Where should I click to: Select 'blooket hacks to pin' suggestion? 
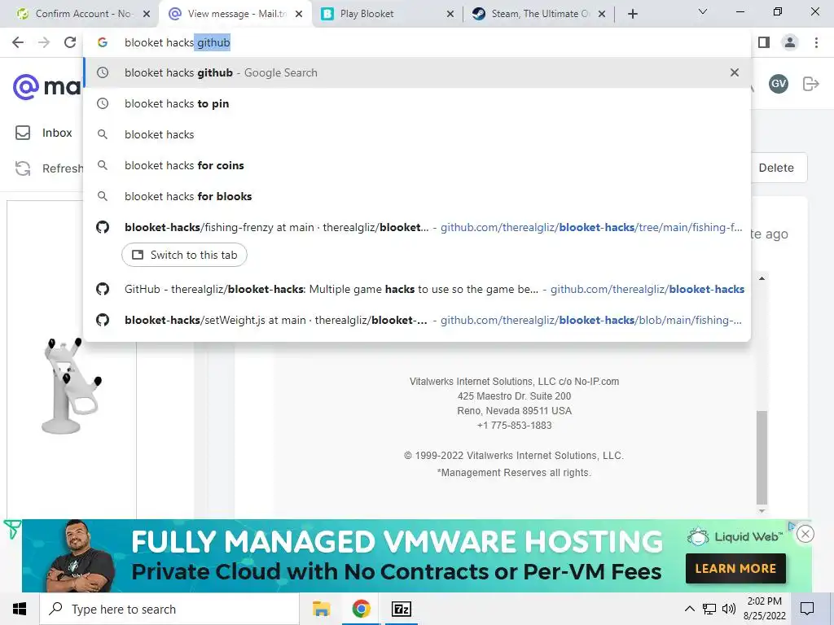(417, 103)
